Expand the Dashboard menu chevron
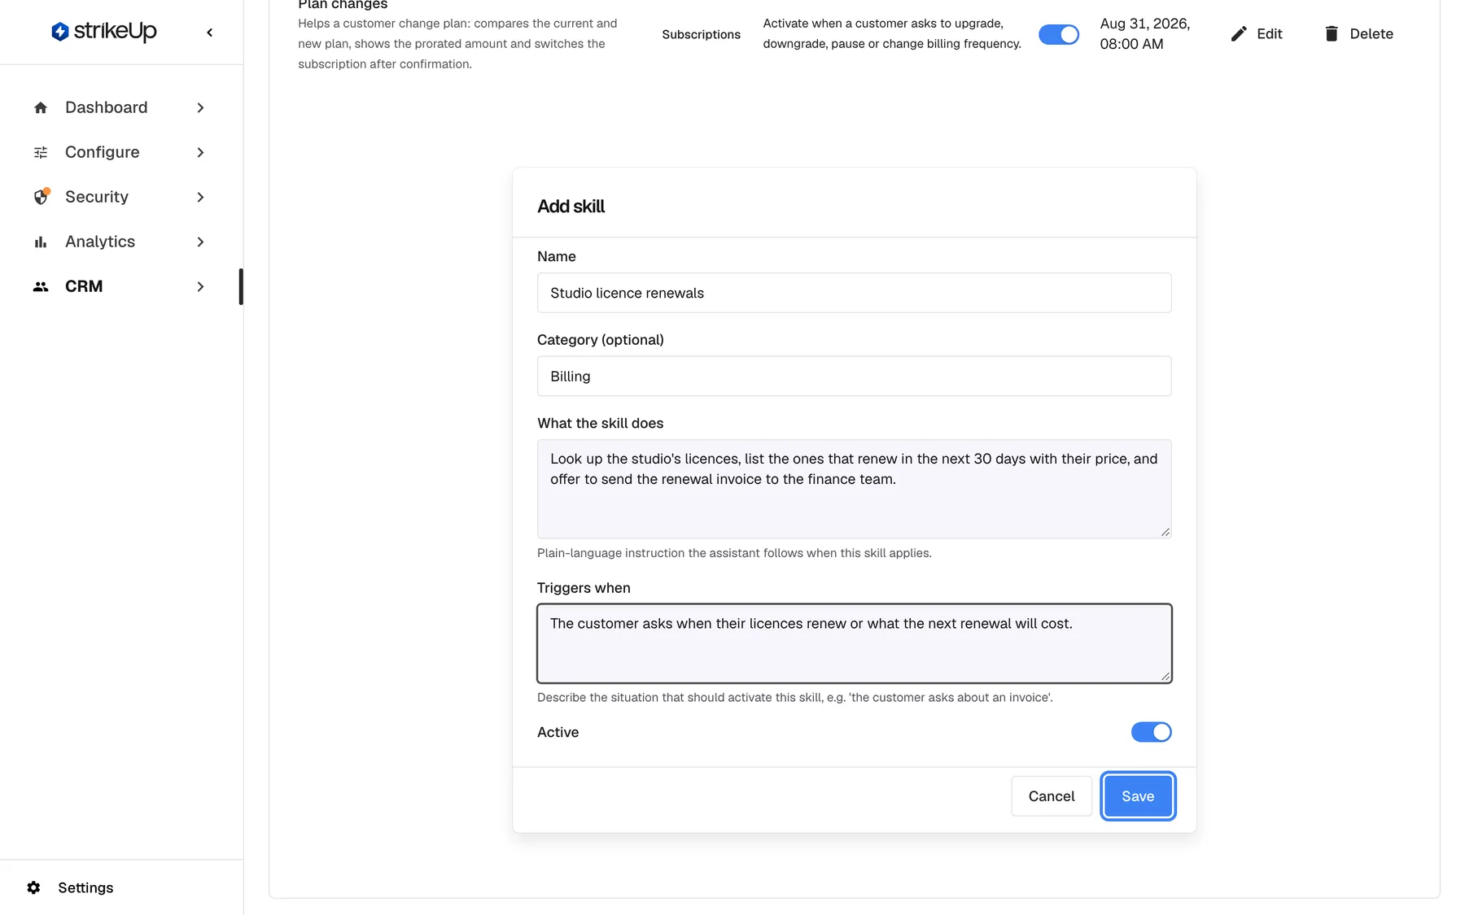Screen dimensions: 1465x915 point(200,107)
